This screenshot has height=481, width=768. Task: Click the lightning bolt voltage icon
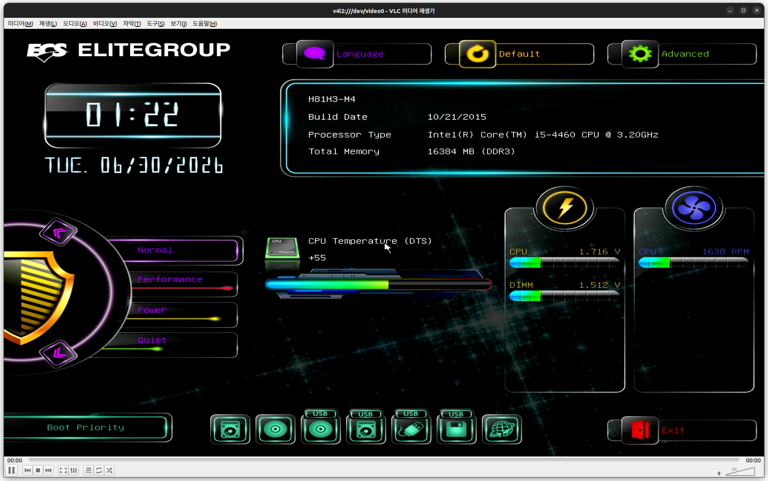point(565,208)
